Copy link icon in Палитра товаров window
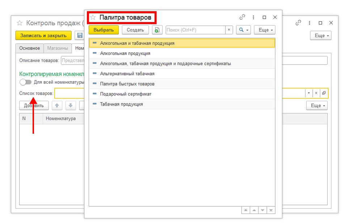This screenshot has width=350, height=223. click(x=242, y=17)
